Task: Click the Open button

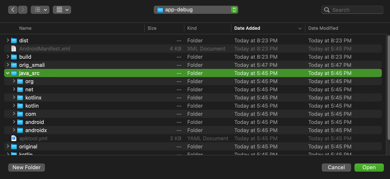Action: coord(369,168)
